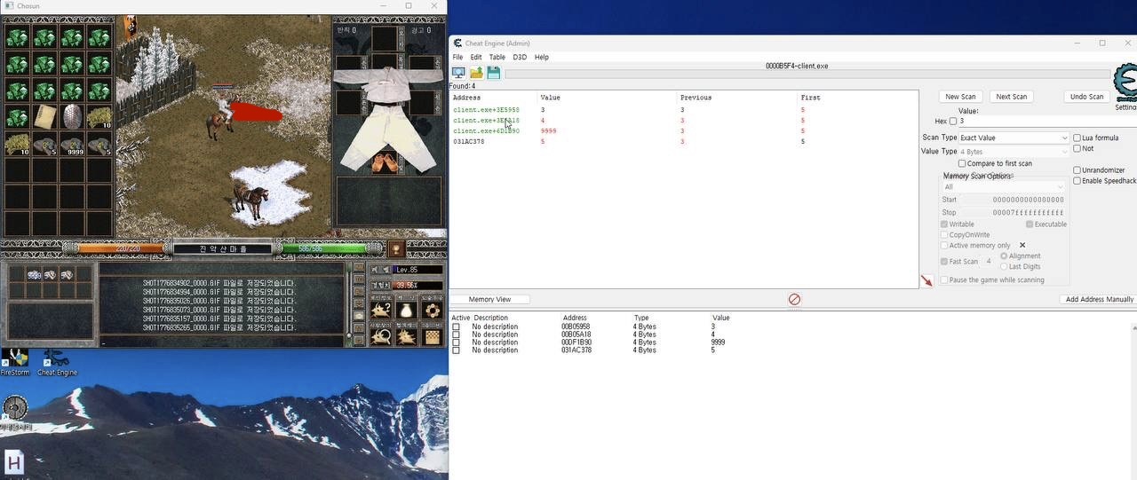This screenshot has width=1137, height=480.
Task: Open the H desktop icon
Action: coord(14,463)
